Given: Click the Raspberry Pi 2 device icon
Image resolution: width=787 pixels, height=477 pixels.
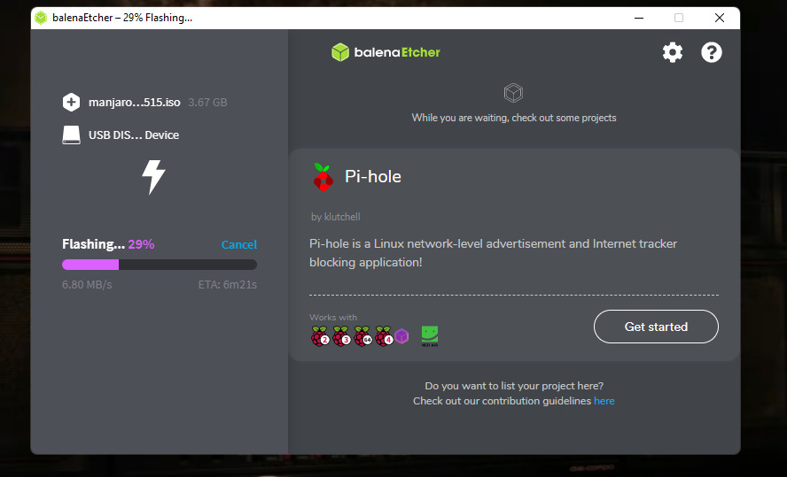Looking at the screenshot, I should [320, 336].
